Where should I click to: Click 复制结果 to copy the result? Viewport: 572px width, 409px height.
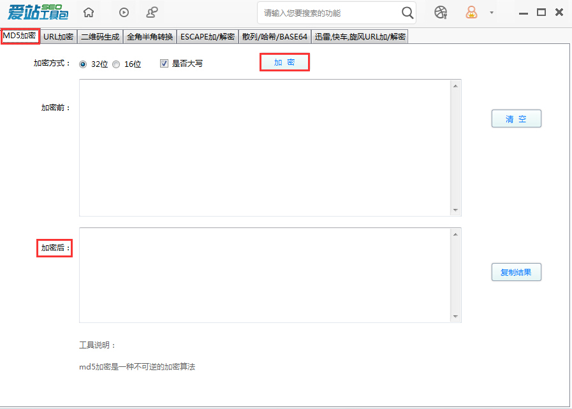(x=516, y=272)
